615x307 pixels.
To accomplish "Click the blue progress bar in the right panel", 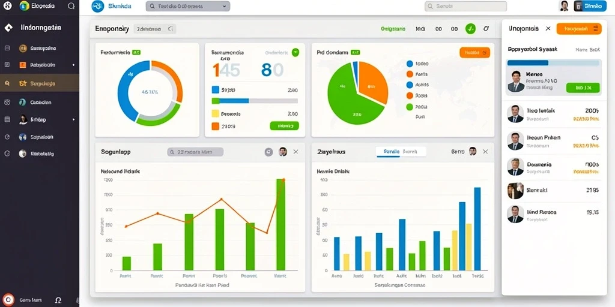I will pyautogui.click(x=527, y=62).
